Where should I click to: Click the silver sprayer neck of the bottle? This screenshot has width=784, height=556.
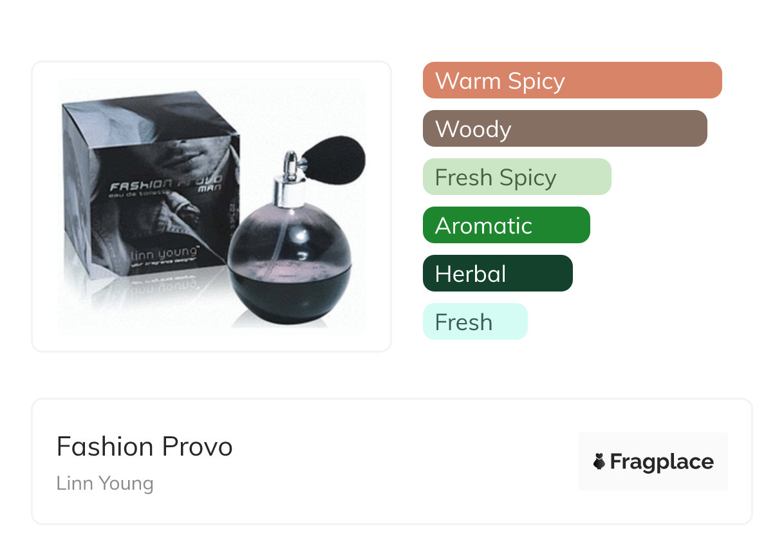(x=283, y=187)
